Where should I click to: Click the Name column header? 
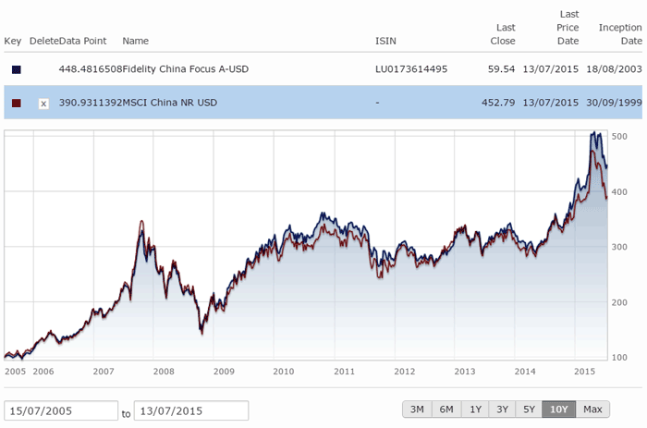click(x=135, y=42)
